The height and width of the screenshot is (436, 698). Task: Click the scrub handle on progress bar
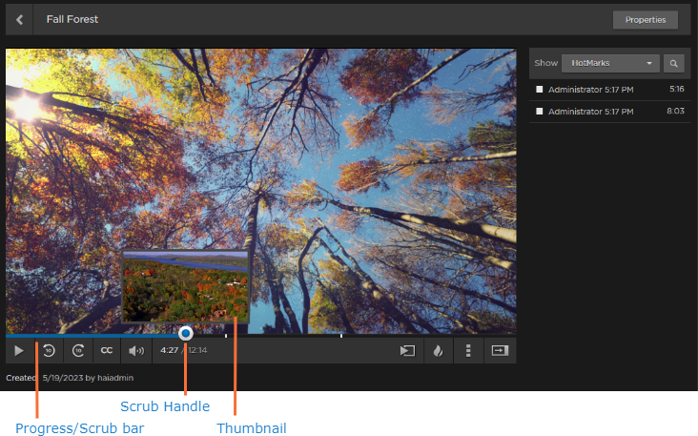point(186,333)
